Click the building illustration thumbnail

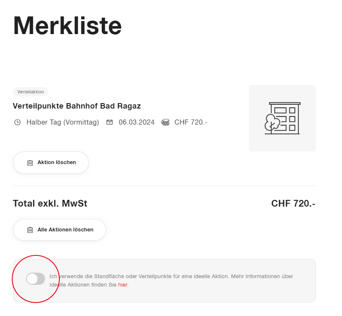(x=282, y=118)
